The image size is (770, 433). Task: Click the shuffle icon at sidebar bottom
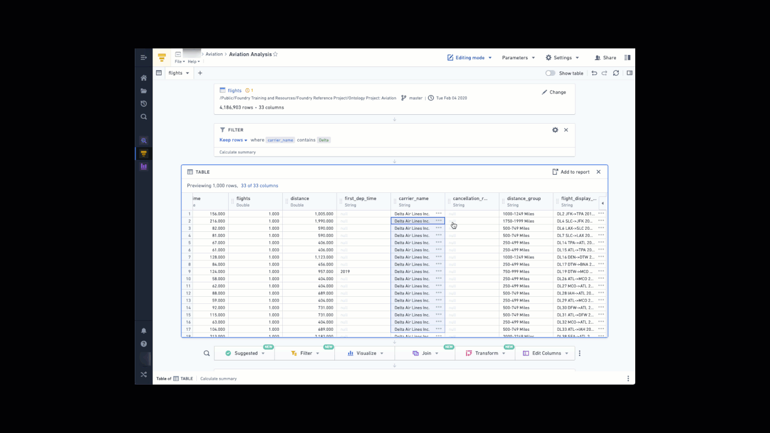[x=144, y=375]
